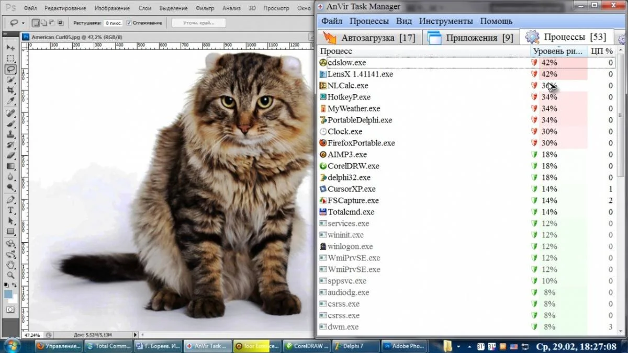Screen dimensions: 628x353
Task: Select the Rectangle shape tool
Action: click(x=10, y=231)
